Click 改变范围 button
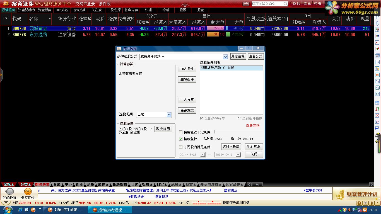381x214 pixels. pyautogui.click(x=163, y=129)
